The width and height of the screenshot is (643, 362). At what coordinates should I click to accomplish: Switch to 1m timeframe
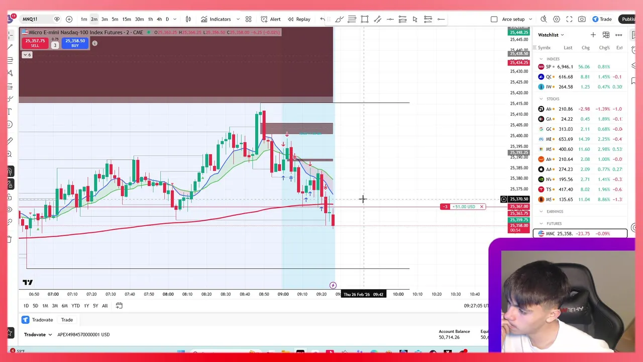click(x=84, y=19)
